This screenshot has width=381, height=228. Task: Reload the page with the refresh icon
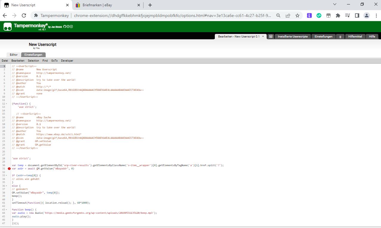coord(24,15)
